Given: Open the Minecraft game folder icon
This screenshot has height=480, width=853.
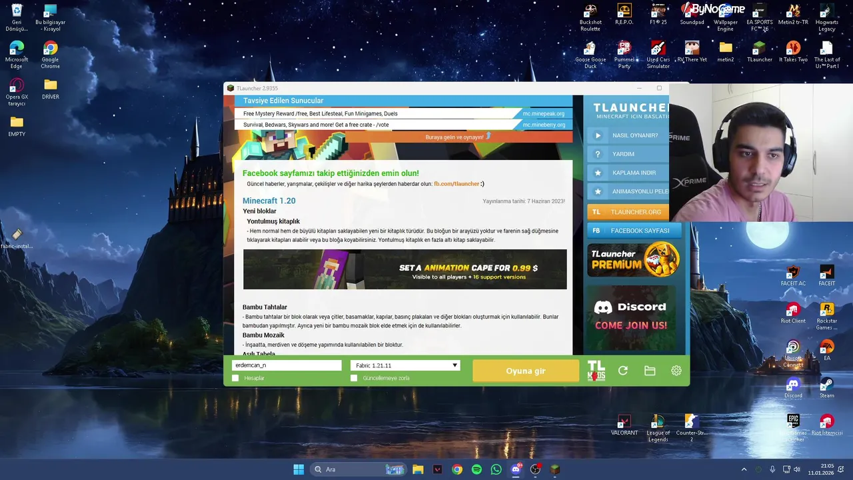Looking at the screenshot, I should [x=650, y=371].
